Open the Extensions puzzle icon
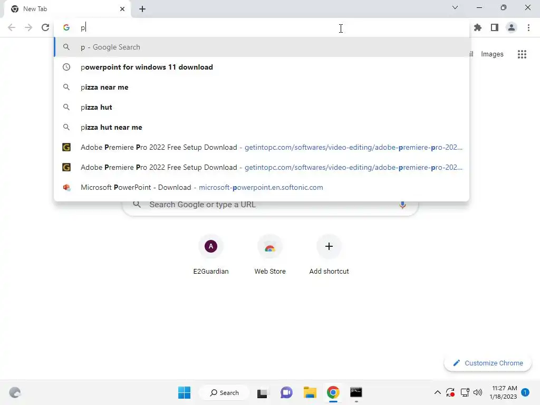The width and height of the screenshot is (540, 405). pos(478,27)
